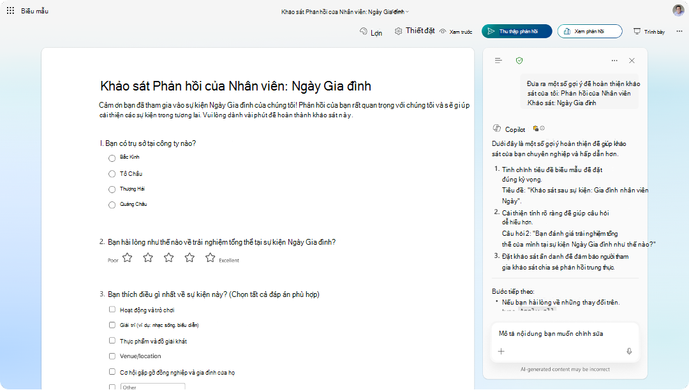Image resolution: width=689 pixels, height=390 pixels.
Task: Click the survey description paragraph
Action: click(284, 110)
